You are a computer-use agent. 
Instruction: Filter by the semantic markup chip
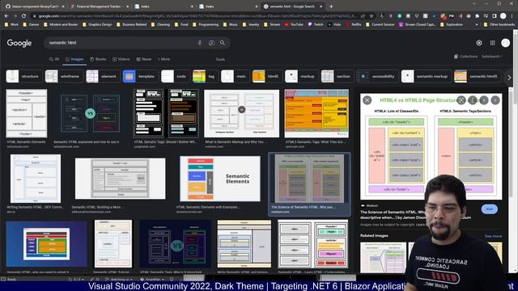[426, 76]
